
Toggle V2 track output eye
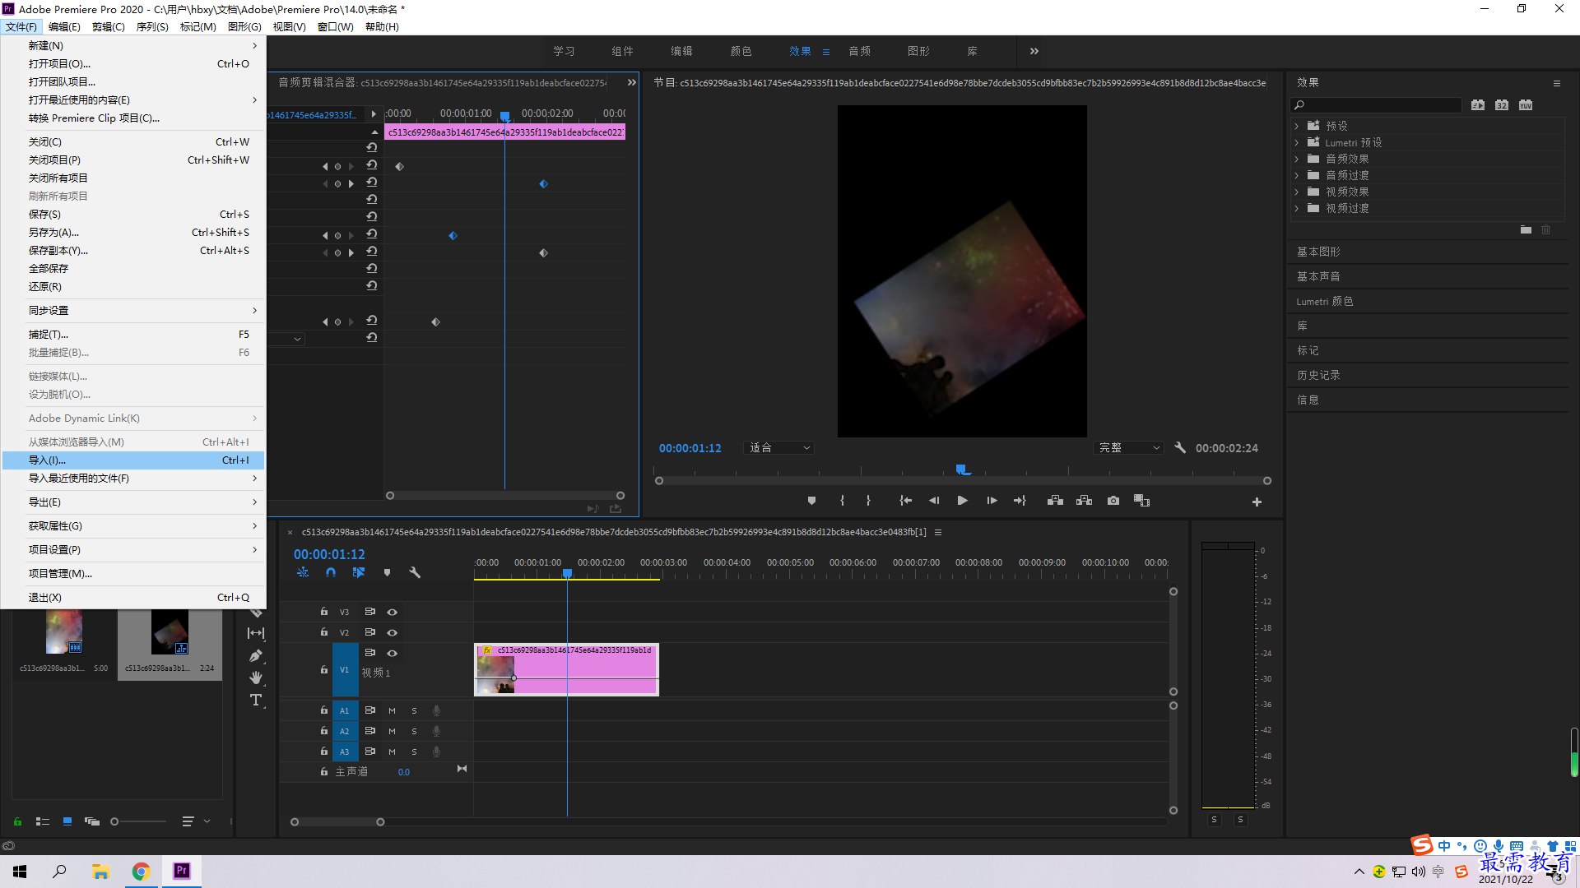[x=393, y=632]
